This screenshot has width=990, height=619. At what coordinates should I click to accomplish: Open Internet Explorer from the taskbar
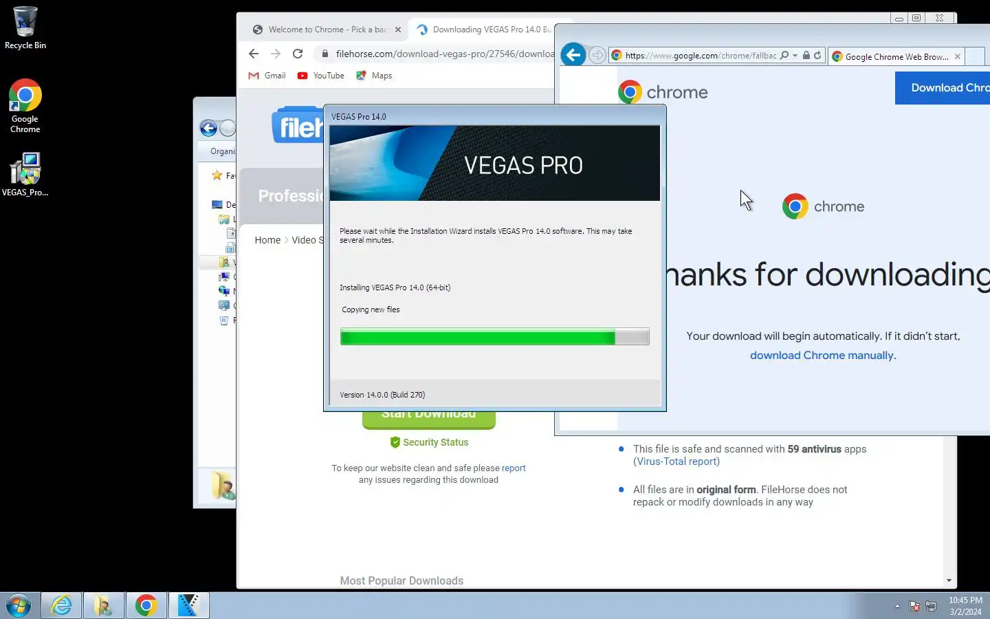point(61,606)
